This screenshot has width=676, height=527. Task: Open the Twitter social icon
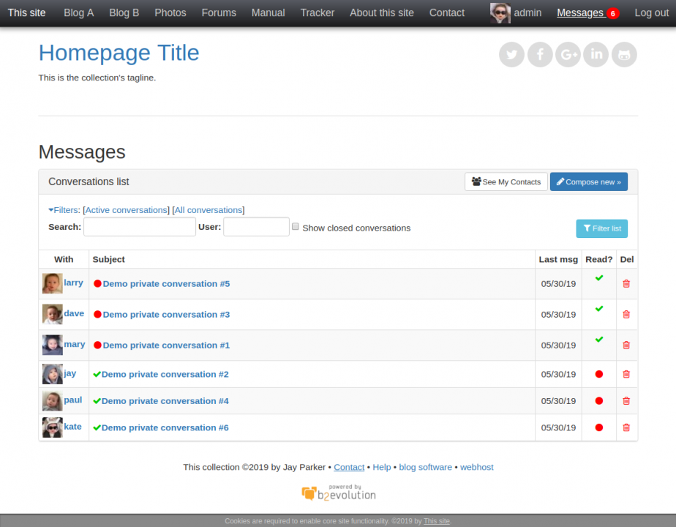(x=511, y=55)
